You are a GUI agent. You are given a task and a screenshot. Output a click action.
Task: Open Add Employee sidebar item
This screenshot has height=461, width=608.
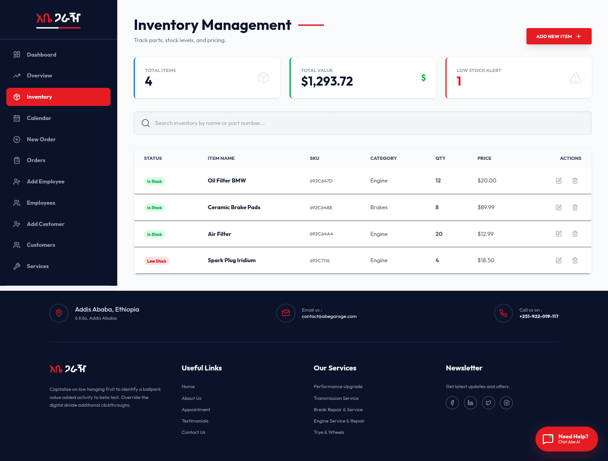click(45, 182)
